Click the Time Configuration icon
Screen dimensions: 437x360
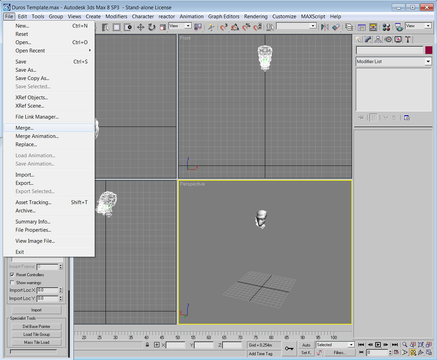coord(396,352)
